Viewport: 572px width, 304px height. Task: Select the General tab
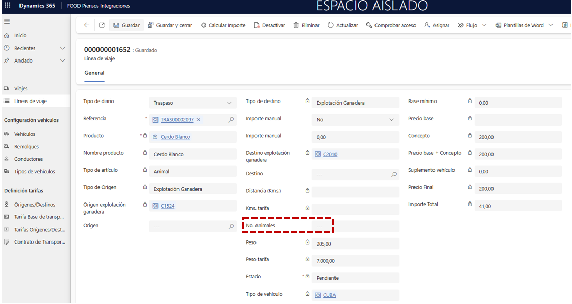pos(94,73)
